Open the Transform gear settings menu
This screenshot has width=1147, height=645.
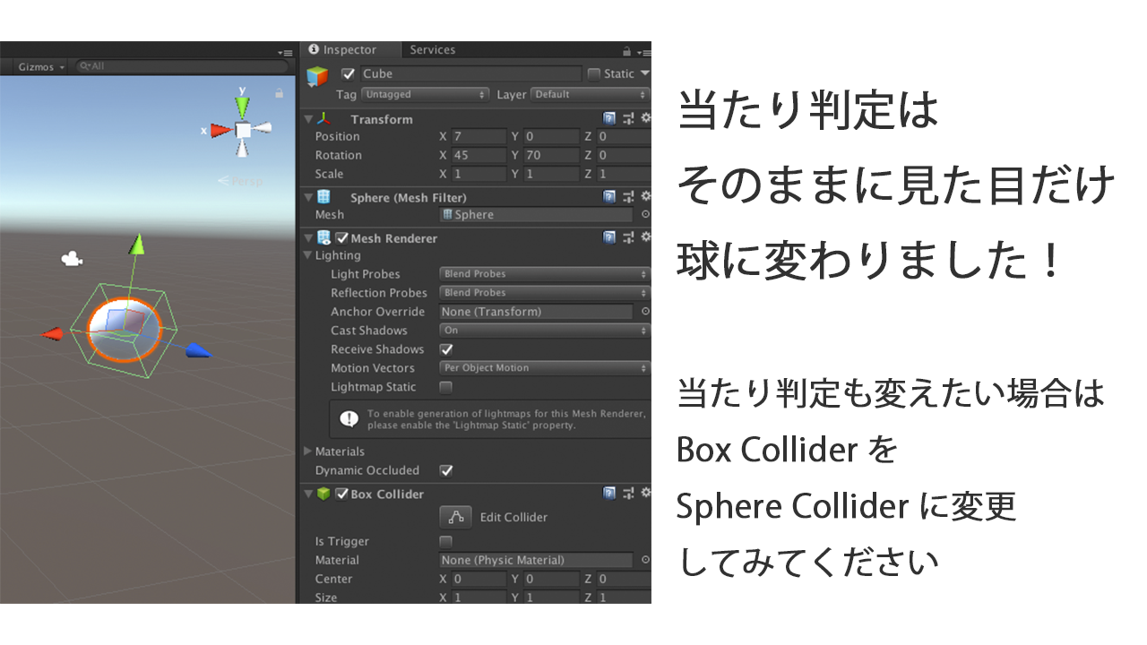tap(645, 118)
